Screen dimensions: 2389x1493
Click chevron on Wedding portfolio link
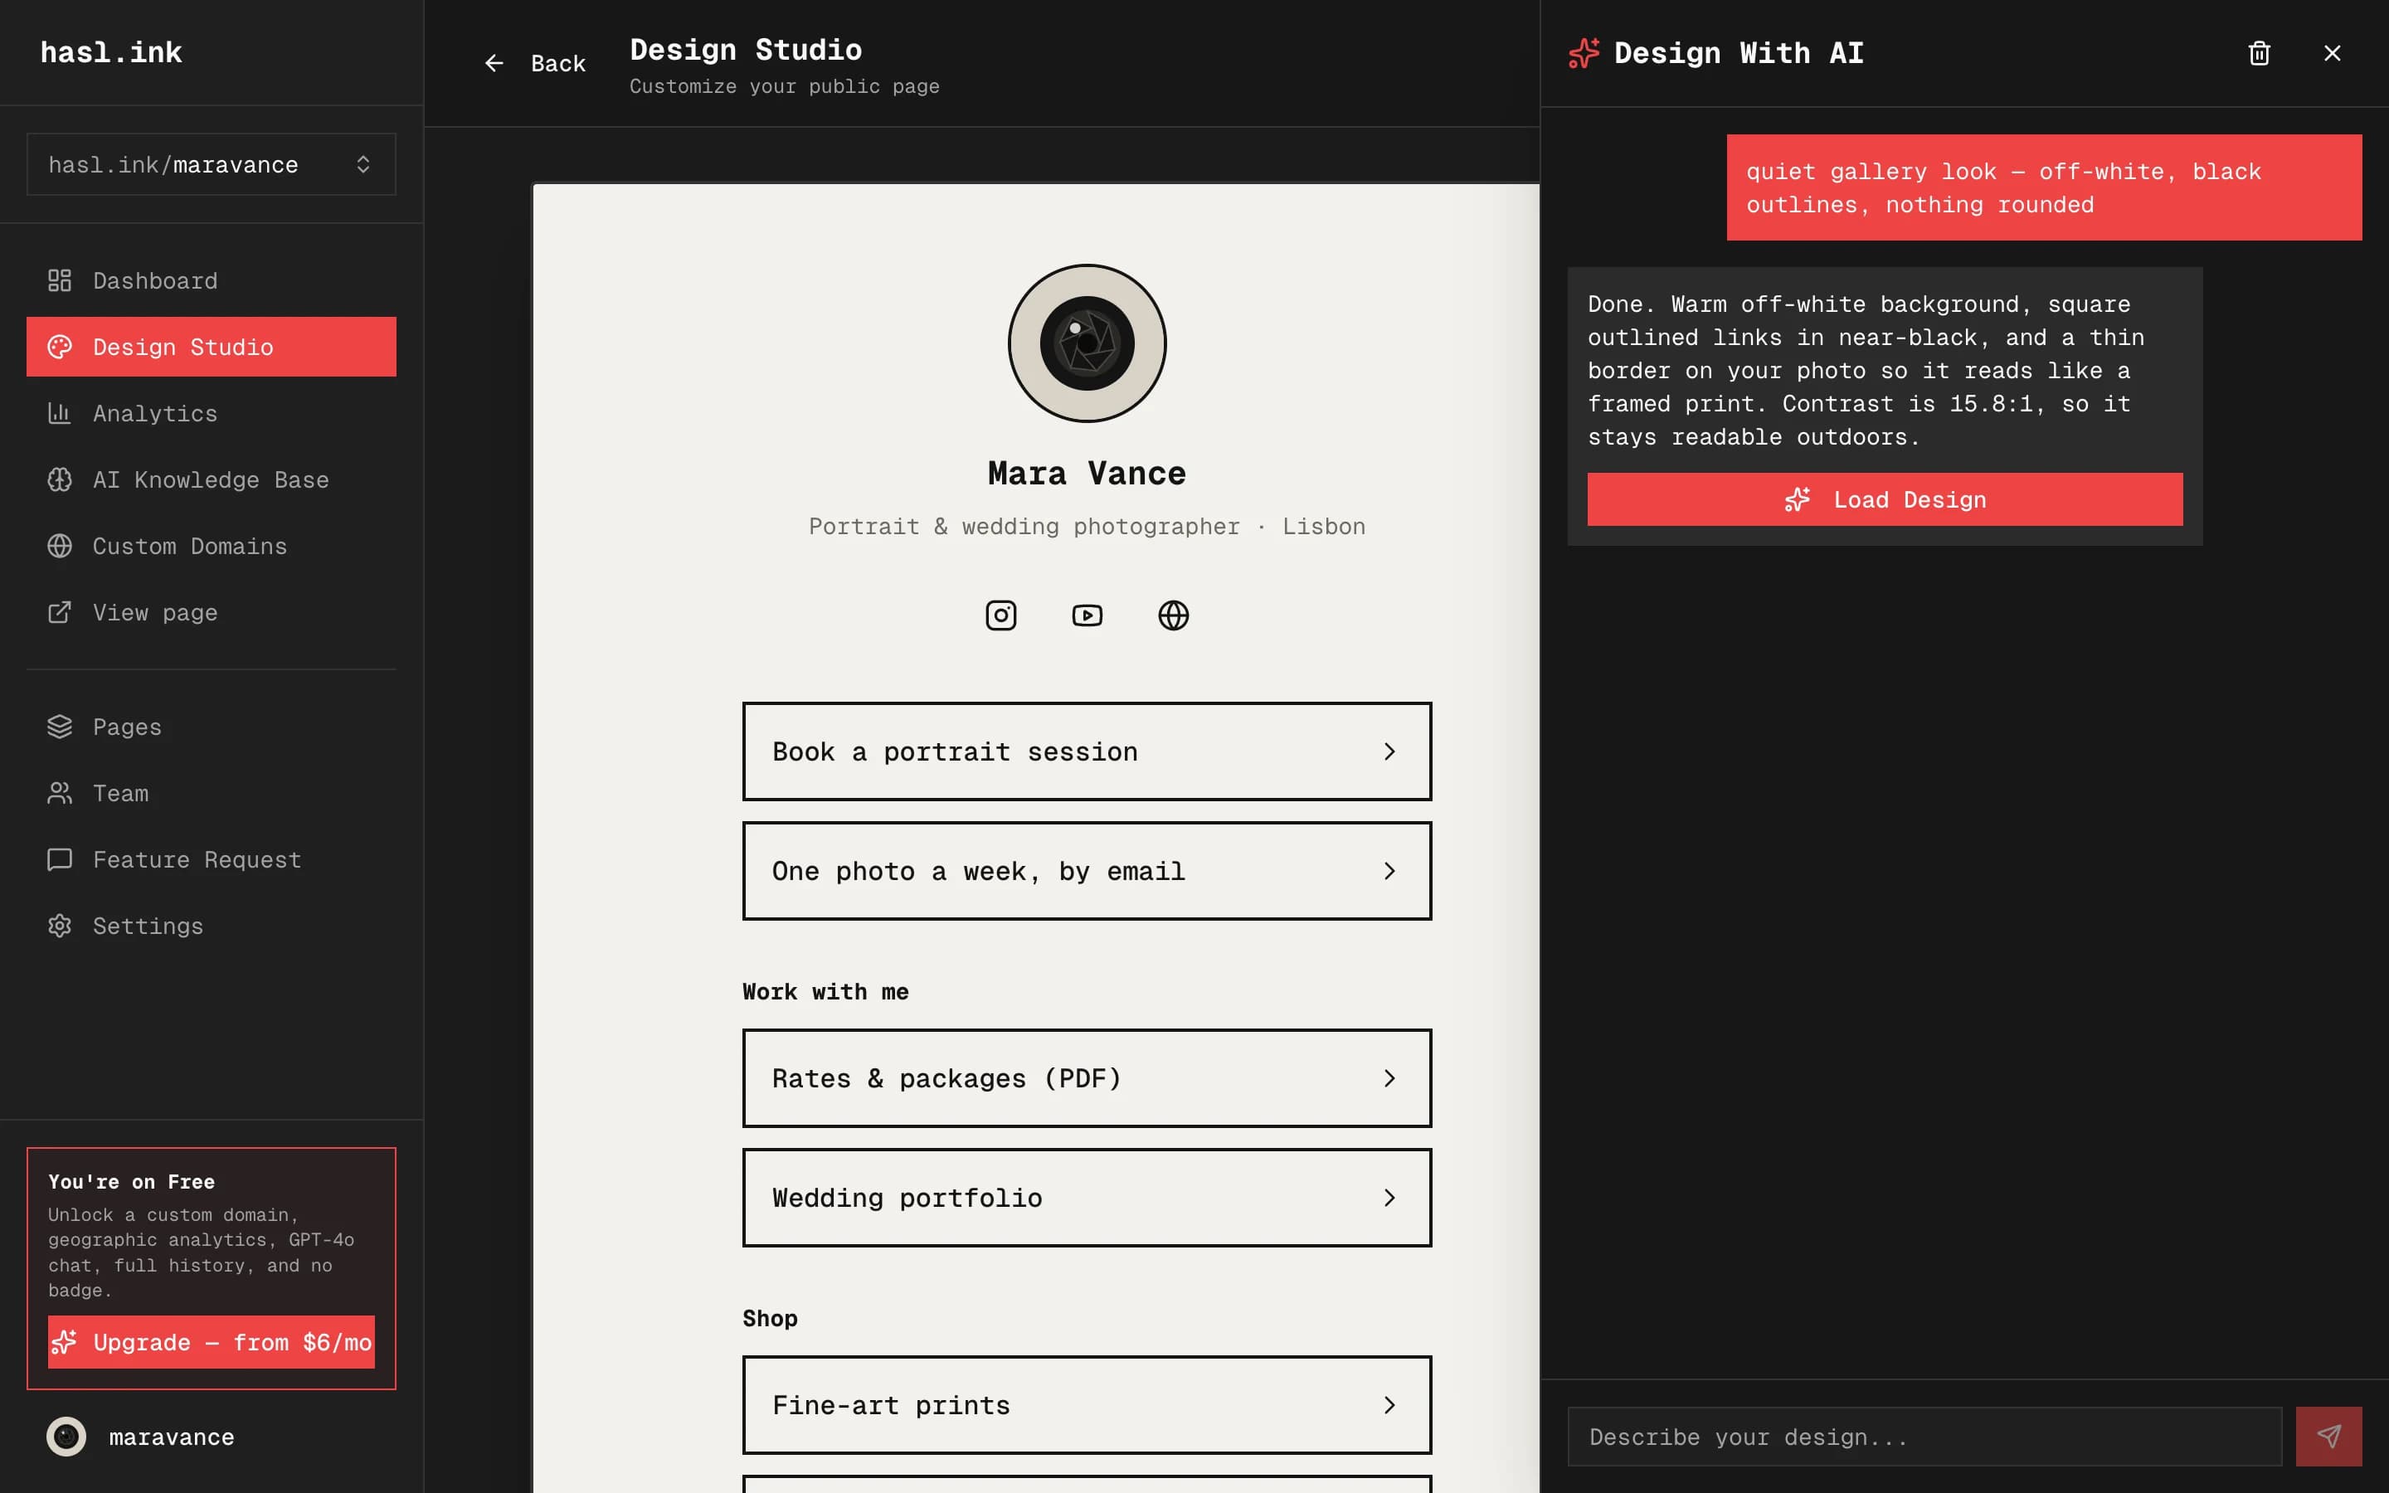coord(1389,1198)
